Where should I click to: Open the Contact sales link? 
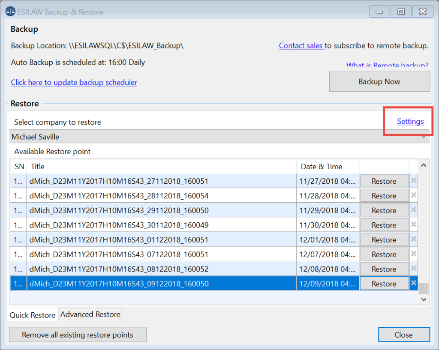301,45
